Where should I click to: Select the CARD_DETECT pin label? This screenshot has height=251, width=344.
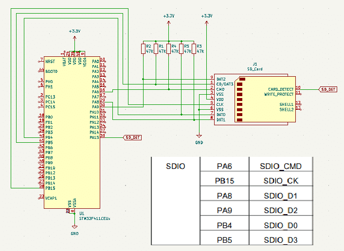pyautogui.click(x=281, y=89)
